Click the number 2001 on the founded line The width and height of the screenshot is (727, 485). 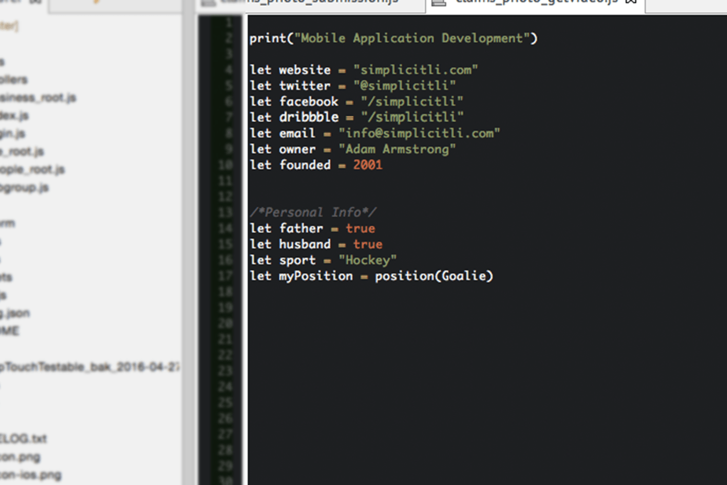(x=368, y=165)
